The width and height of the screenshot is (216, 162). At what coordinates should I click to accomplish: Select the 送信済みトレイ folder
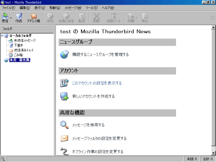[23, 50]
